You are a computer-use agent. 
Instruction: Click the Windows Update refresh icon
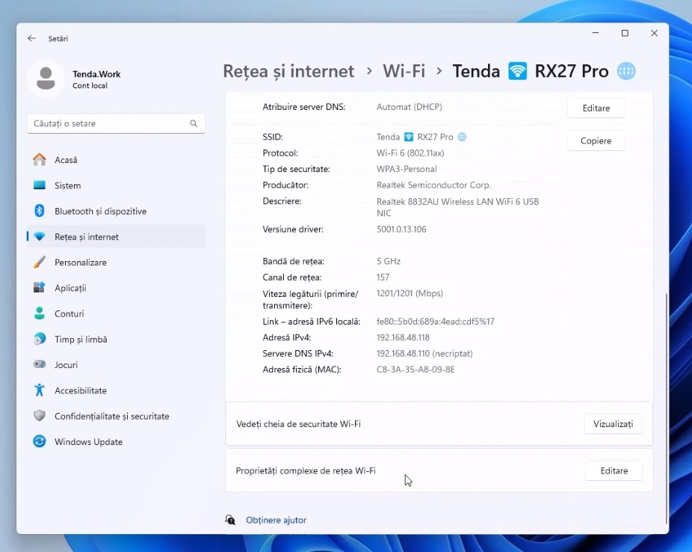40,441
